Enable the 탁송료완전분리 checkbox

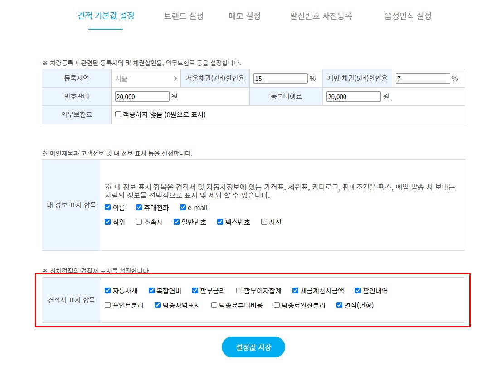tap(277, 305)
